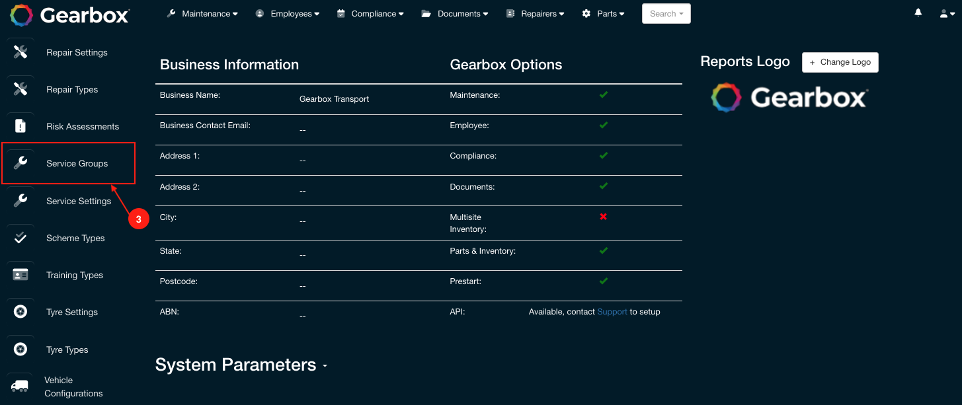The height and width of the screenshot is (405, 962).
Task: Select Tyre Types in sidebar
Action: coord(67,350)
